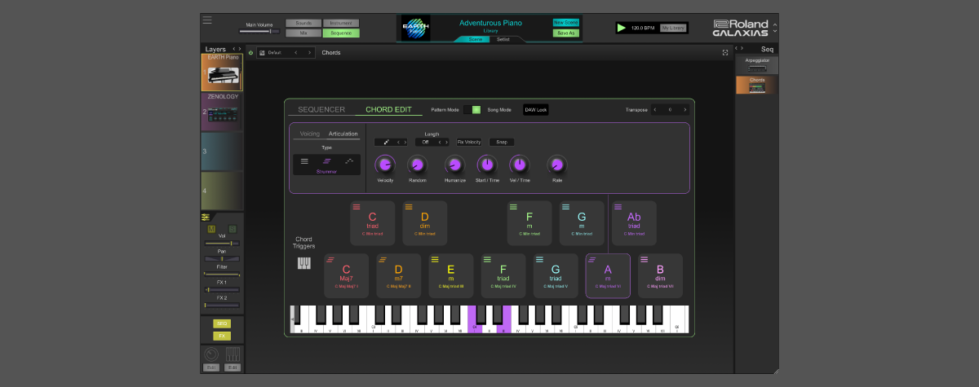Click the articulation icon on Ab triad pad
Image resolution: width=979 pixels, height=387 pixels.
point(618,207)
